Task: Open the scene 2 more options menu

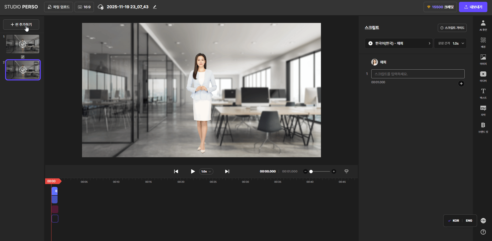Action: pos(36,63)
